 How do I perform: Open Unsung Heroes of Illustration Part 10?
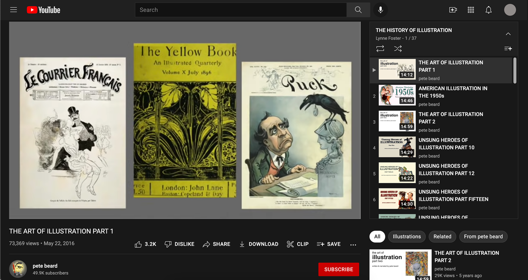[440, 148]
